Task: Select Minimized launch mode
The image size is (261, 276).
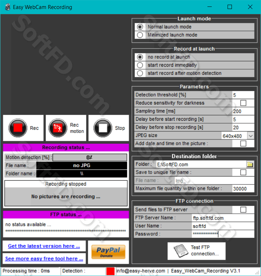Action: tap(140, 35)
